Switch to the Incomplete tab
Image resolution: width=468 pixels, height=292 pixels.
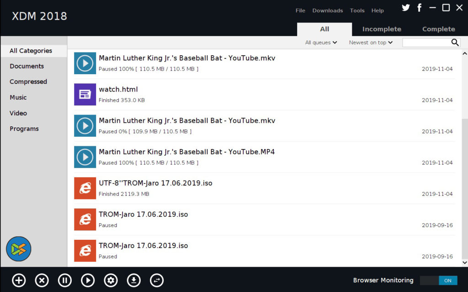click(382, 29)
